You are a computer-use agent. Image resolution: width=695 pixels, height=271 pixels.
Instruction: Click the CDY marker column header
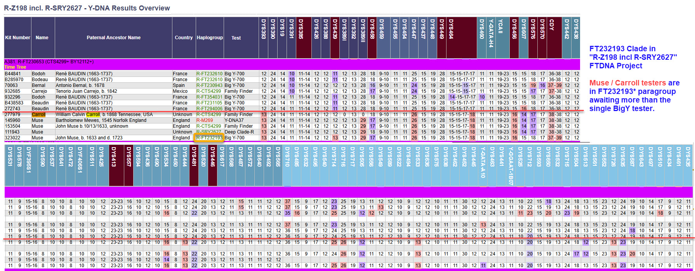(x=551, y=26)
